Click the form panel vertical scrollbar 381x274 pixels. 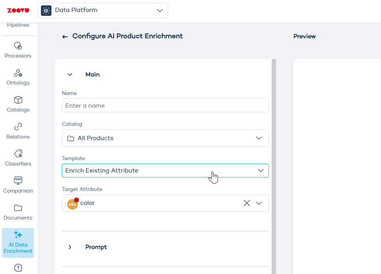[x=274, y=166]
